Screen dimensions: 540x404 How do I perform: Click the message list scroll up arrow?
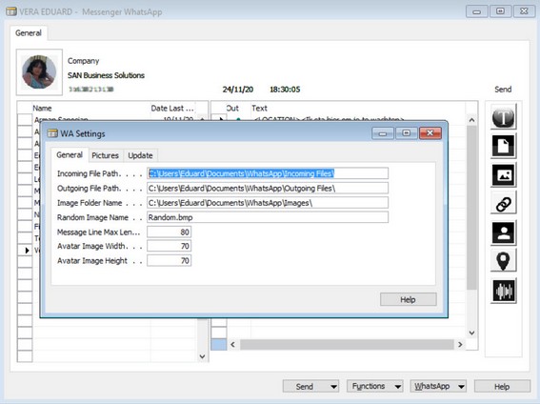coord(471,120)
